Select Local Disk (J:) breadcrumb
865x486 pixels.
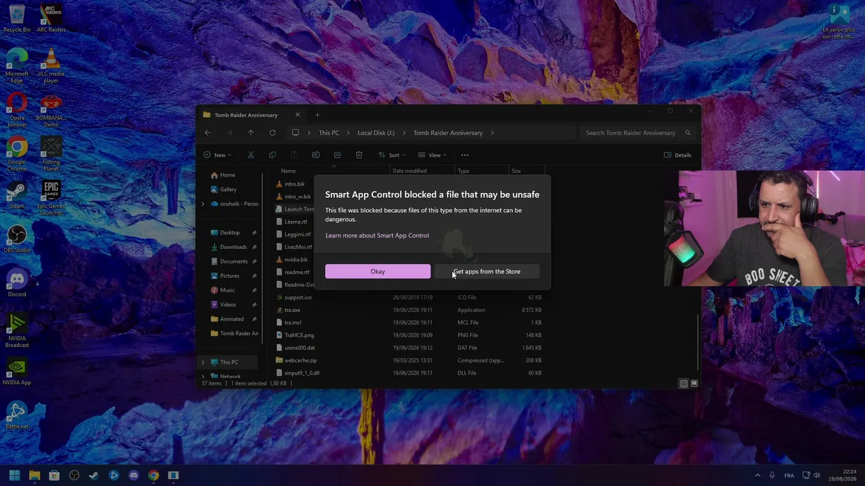[x=376, y=133]
